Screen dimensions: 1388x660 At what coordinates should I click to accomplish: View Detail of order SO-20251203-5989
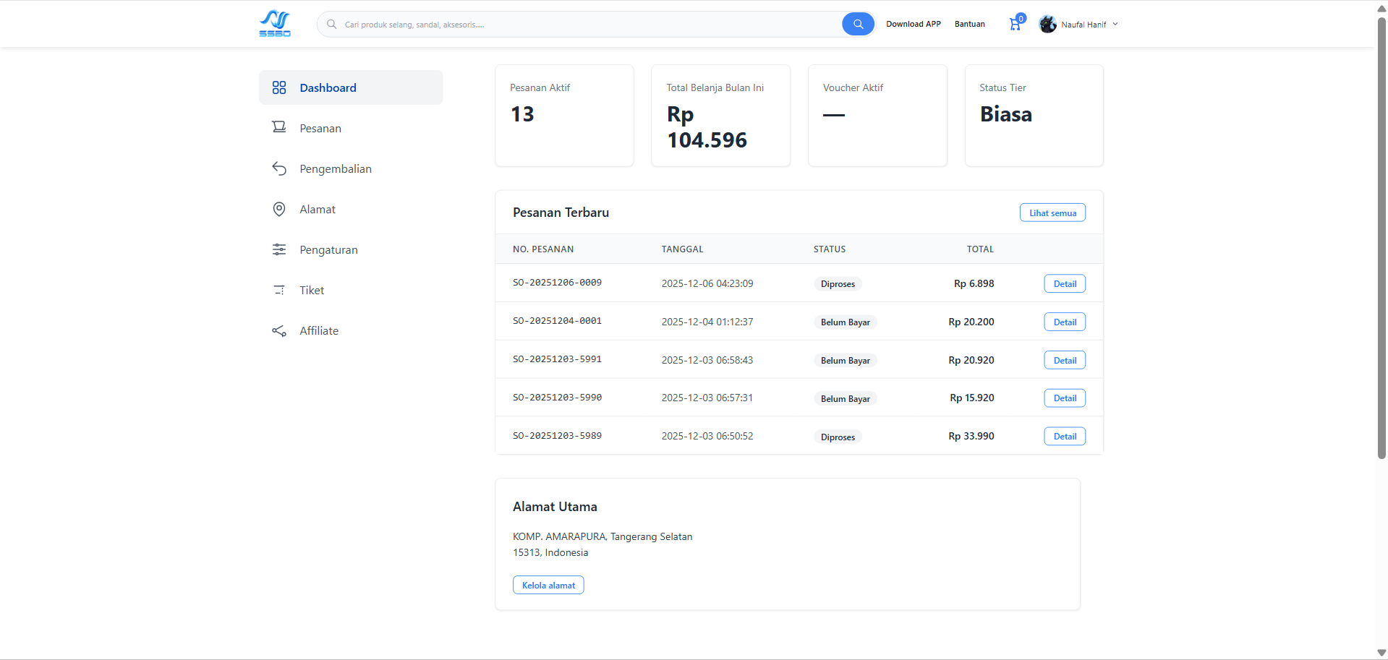pos(1065,437)
